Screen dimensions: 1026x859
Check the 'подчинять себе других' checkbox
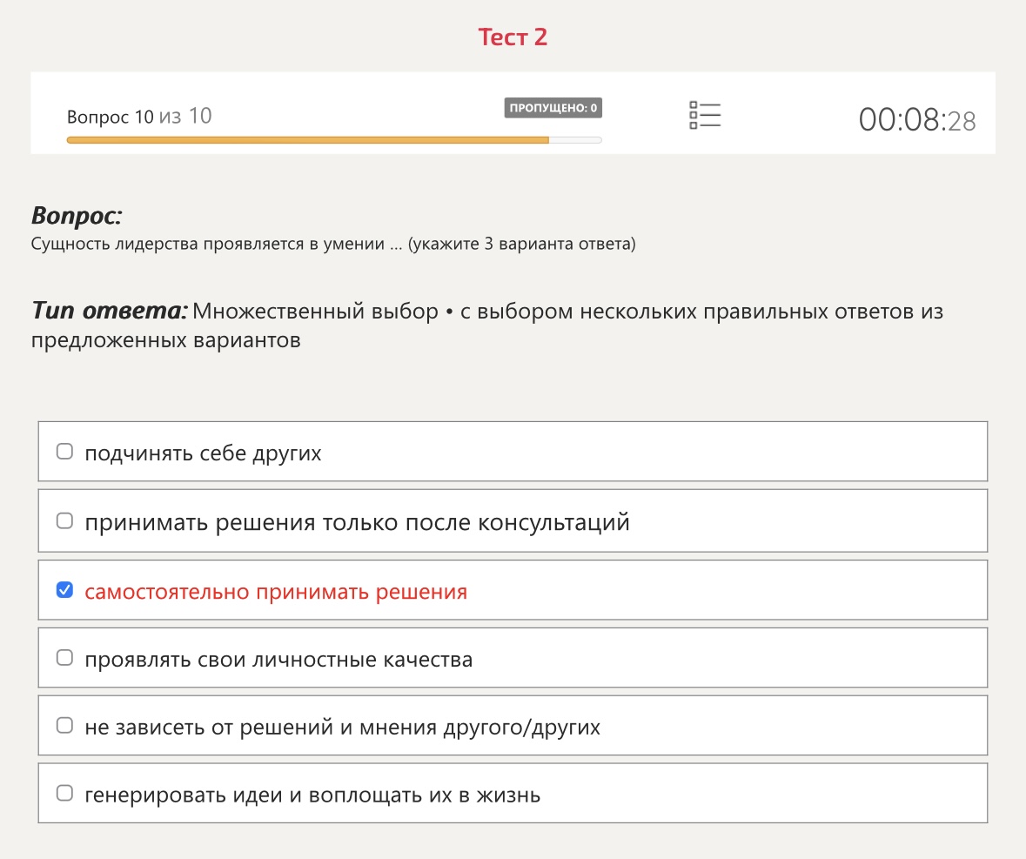click(64, 452)
